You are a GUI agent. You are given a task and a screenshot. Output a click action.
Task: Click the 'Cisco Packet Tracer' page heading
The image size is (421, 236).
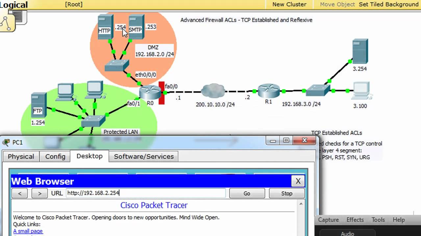(154, 206)
